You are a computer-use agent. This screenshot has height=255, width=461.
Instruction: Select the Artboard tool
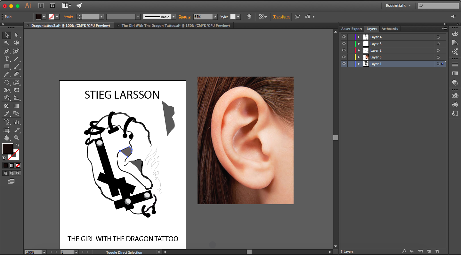[7, 130]
